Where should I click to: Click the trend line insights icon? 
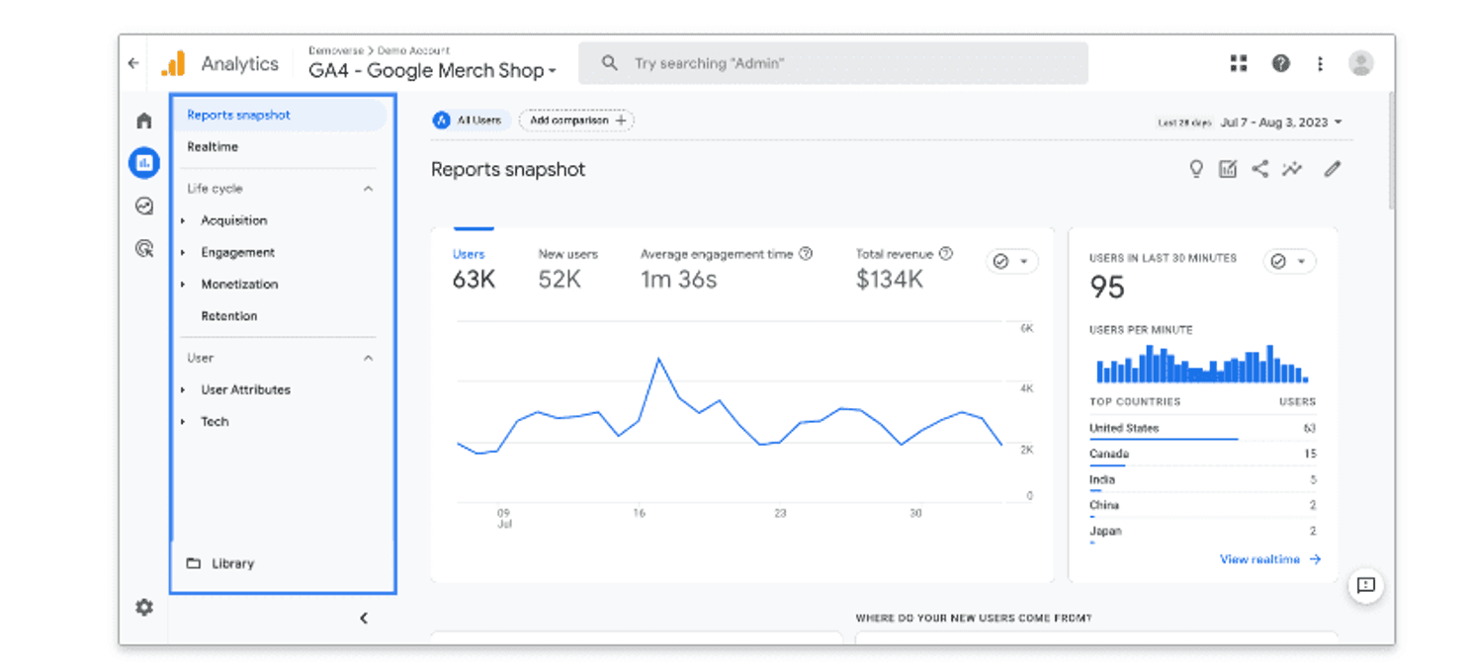[x=1292, y=169]
